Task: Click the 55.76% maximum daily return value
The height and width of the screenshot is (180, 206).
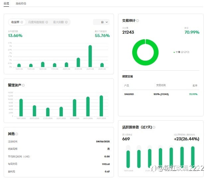Action: (102, 36)
